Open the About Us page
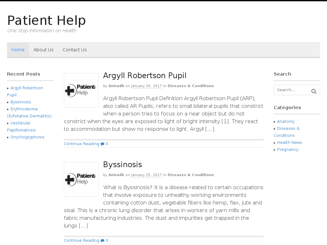 click(43, 50)
